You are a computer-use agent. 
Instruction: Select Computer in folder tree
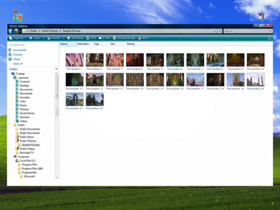tap(21, 157)
